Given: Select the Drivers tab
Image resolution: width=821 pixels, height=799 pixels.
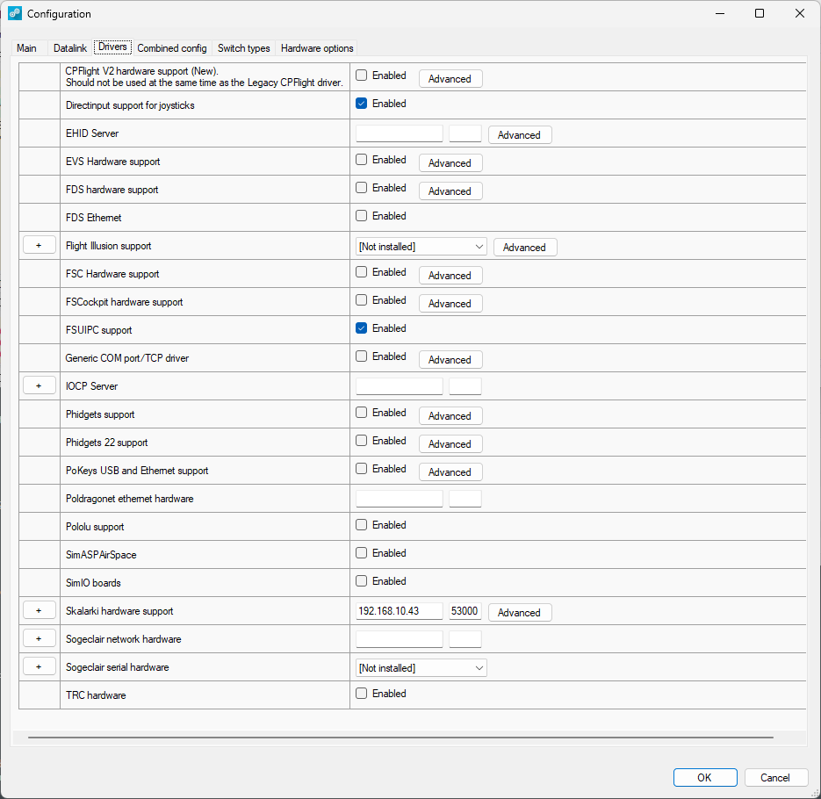Looking at the screenshot, I should (x=112, y=47).
